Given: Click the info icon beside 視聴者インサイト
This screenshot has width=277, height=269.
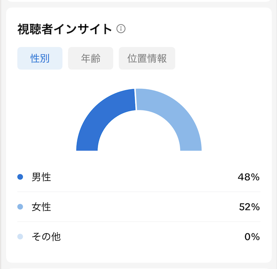Looking at the screenshot, I should (121, 29).
